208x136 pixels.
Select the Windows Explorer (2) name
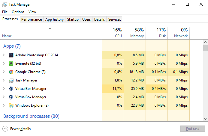tap(32, 105)
